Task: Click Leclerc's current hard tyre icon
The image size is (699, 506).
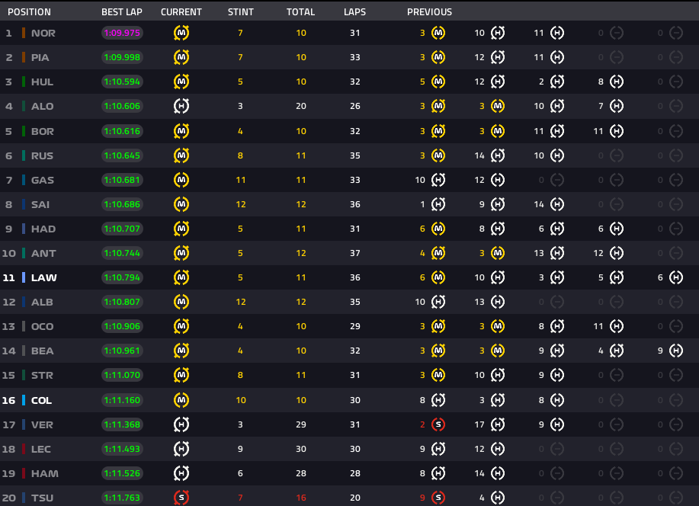Action: coord(181,449)
